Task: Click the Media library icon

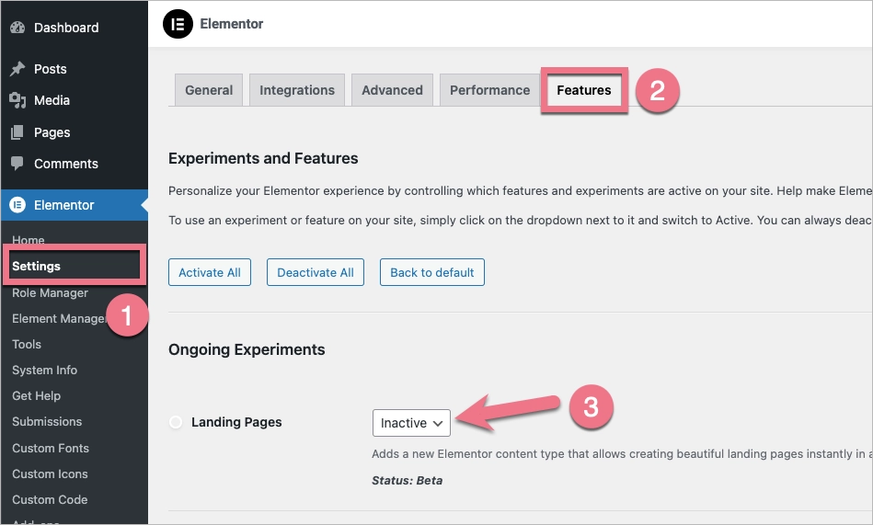Action: tap(17, 100)
